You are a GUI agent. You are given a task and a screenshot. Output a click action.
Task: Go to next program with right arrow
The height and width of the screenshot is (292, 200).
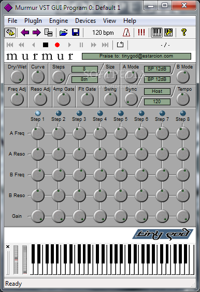click(37, 33)
